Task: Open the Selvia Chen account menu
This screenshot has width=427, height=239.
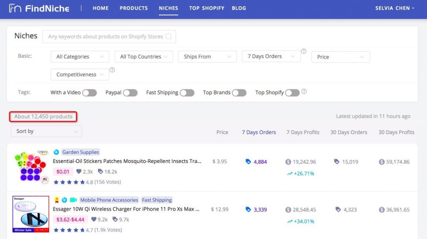Action: [x=394, y=8]
